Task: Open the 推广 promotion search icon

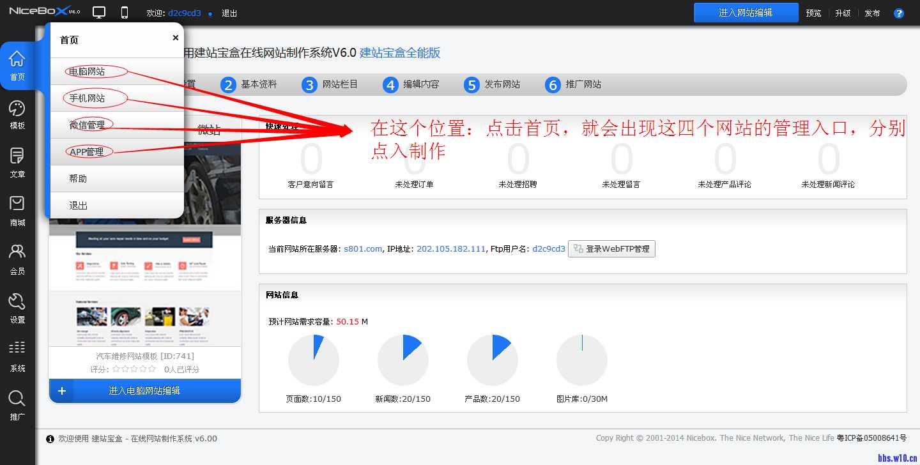Action: click(17, 406)
